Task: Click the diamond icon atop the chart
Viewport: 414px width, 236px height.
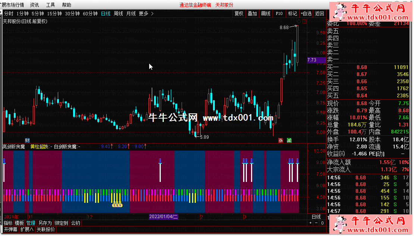Action: 299,21
